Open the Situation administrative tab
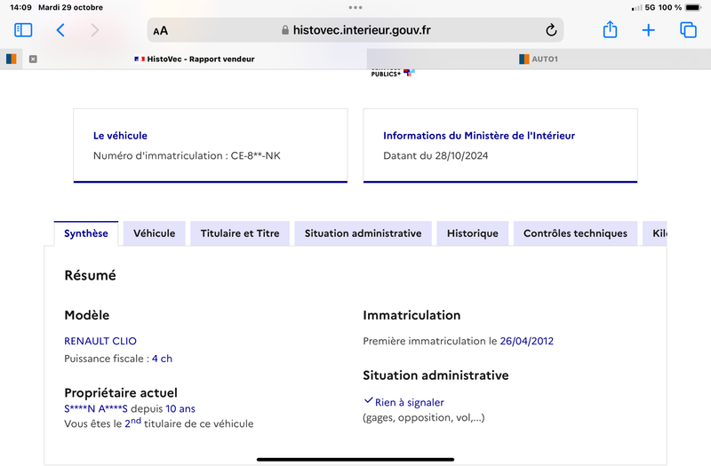Screen dimensions: 711x466 (363, 233)
